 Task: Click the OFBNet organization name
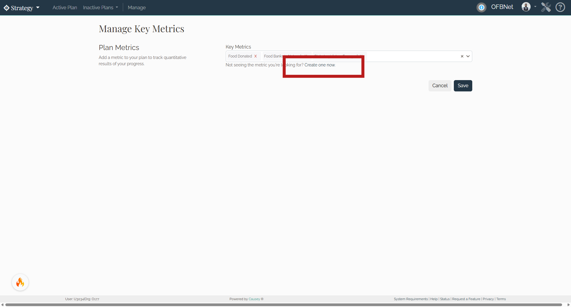click(x=502, y=7)
